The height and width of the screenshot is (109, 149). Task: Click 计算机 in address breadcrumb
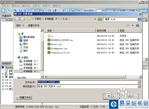(38, 19)
